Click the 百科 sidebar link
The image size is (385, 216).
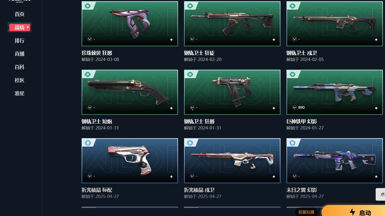click(20, 67)
